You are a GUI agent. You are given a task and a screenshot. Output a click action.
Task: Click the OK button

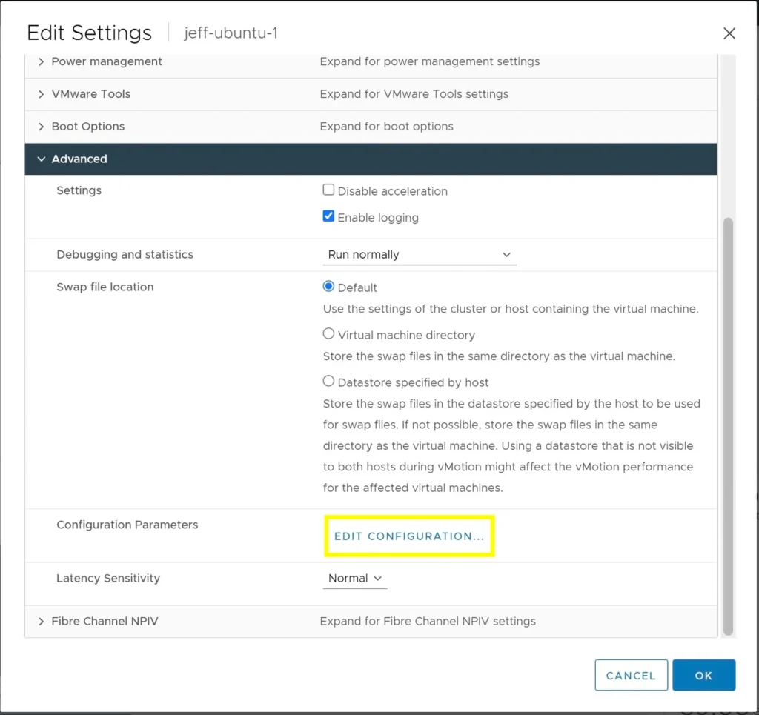[x=703, y=675]
